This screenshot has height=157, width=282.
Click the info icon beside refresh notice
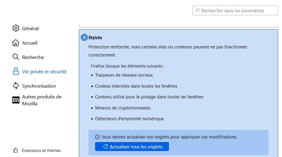[97, 137]
